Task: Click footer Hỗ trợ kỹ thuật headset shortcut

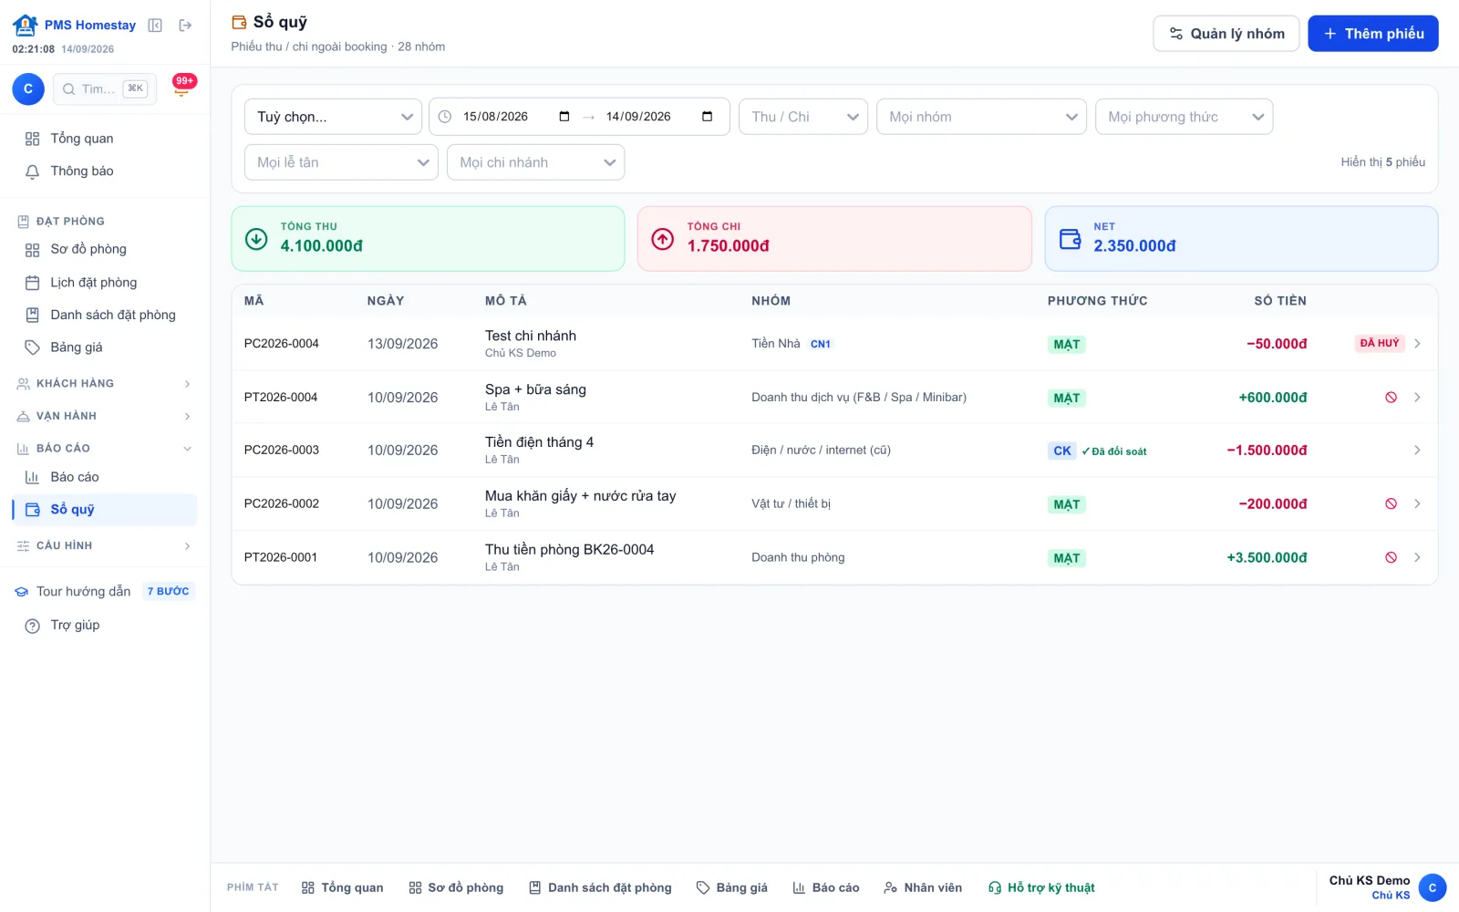Action: point(1041,887)
